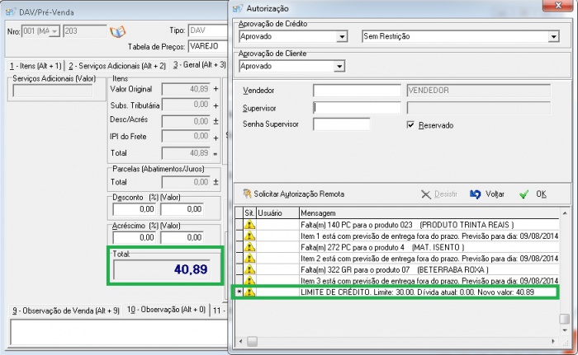The width and height of the screenshot is (578, 355).
Task: Click the Usuário column header
Action: (x=271, y=213)
